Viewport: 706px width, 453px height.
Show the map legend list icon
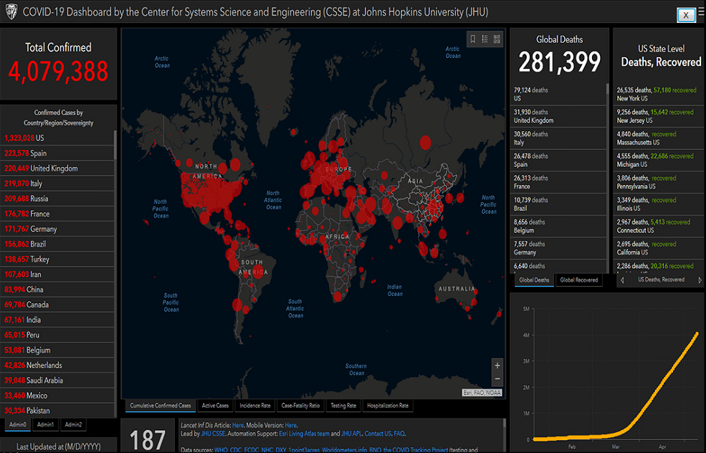(x=485, y=39)
